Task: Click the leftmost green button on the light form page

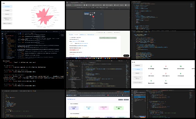Action: click(x=102, y=38)
